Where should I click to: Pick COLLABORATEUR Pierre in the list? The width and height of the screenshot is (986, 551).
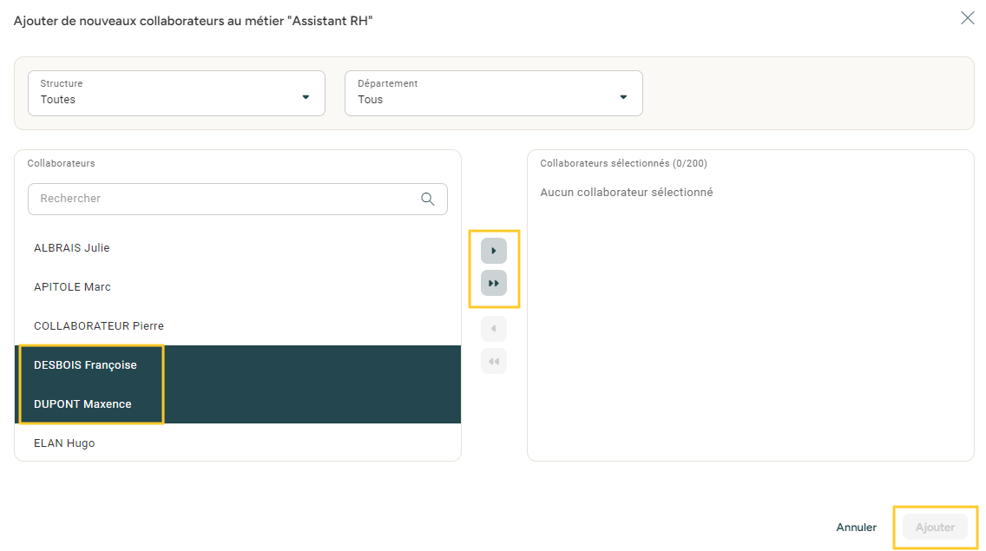click(x=99, y=326)
